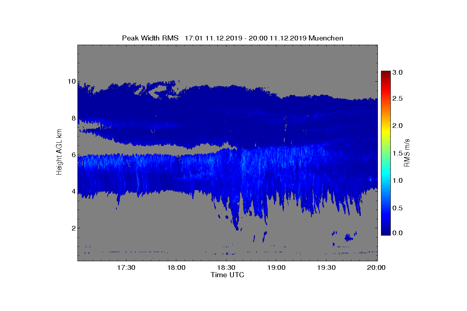Click the dark red top of colorbar
Screen dimensions: 467x311
coord(386,74)
